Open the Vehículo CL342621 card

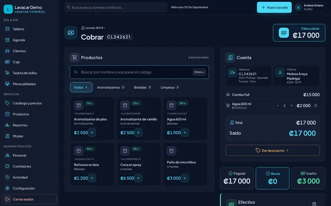pos(249,76)
